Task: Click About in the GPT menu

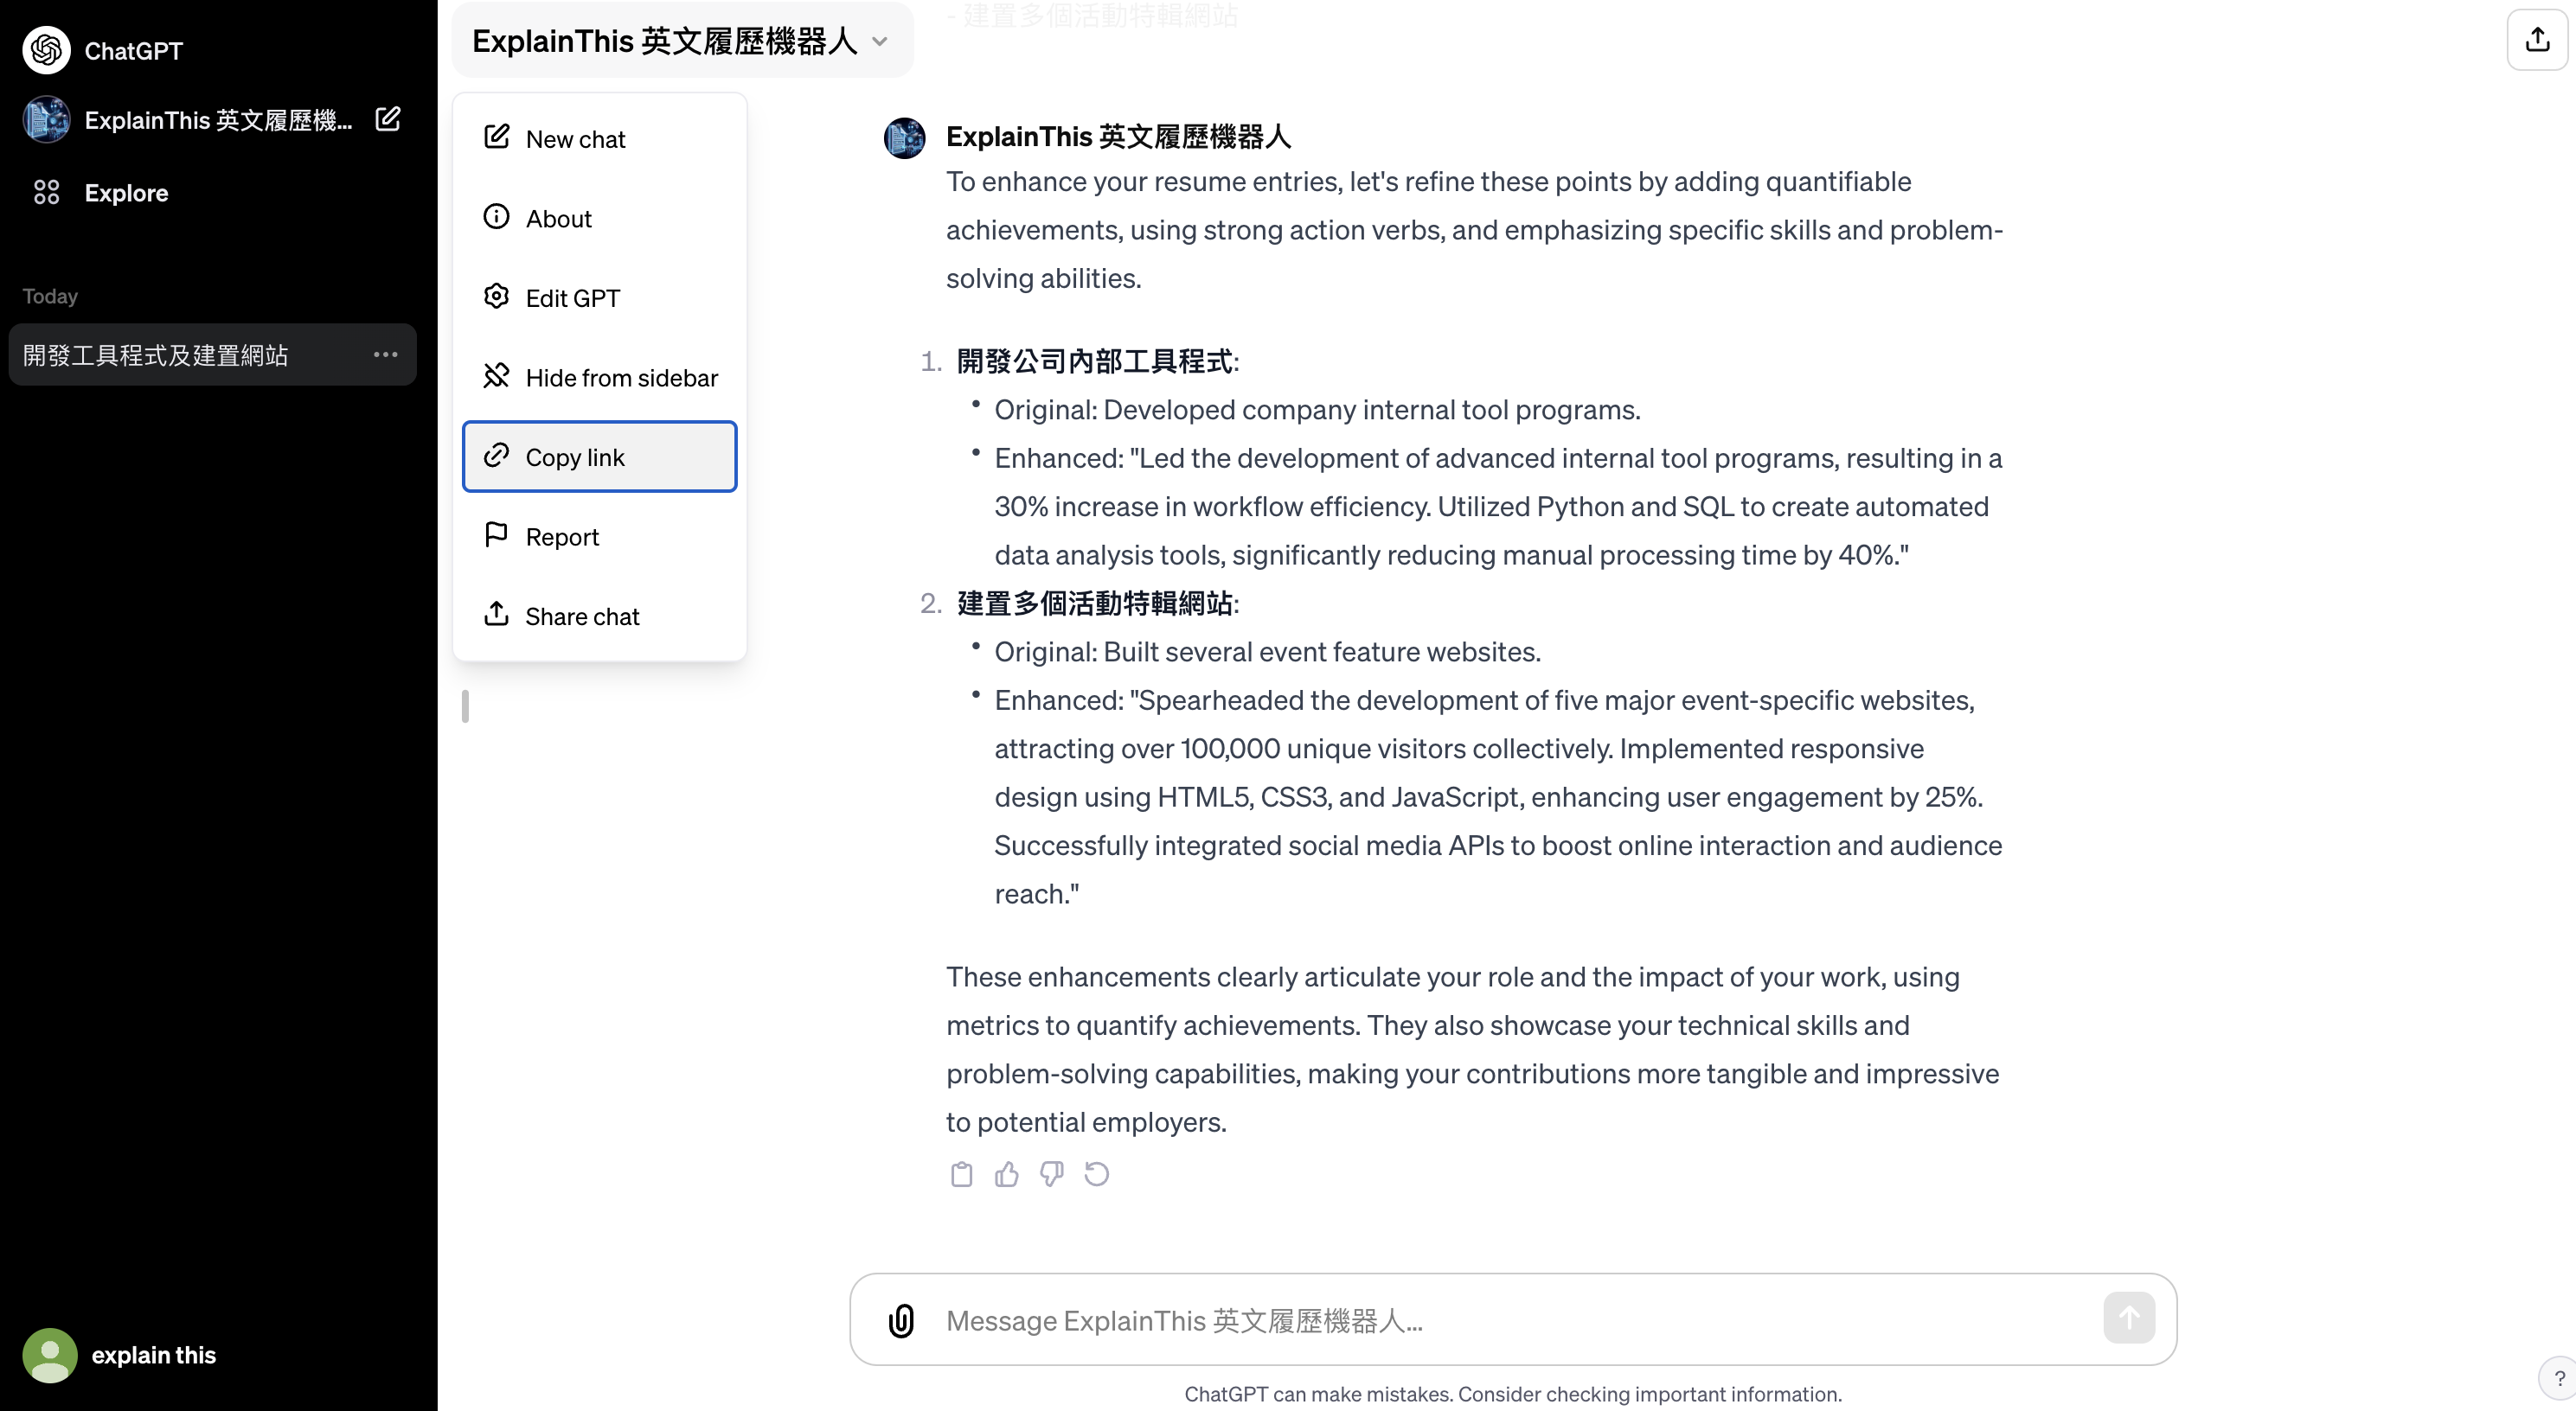Action: tap(599, 219)
